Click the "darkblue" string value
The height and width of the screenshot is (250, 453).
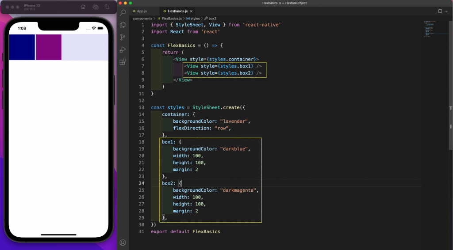click(234, 149)
